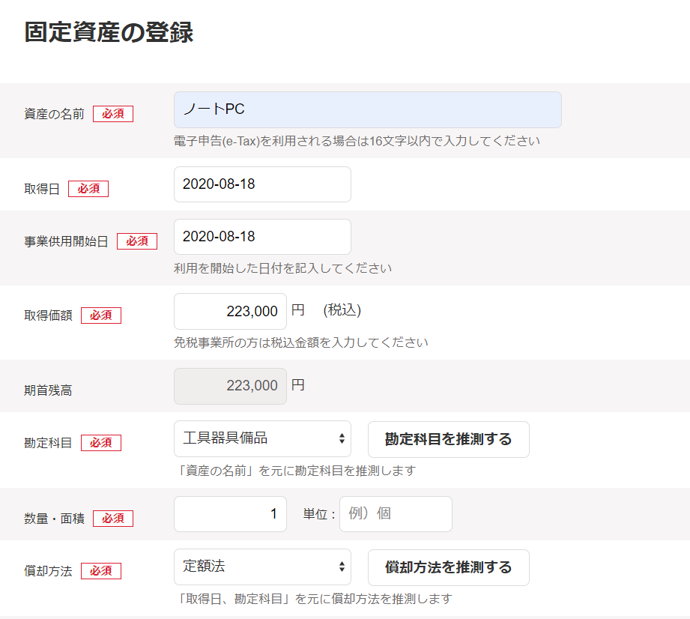Click the 必須 badge beside 取得価額
Viewport: 690px width, 619px height.
coord(101,315)
